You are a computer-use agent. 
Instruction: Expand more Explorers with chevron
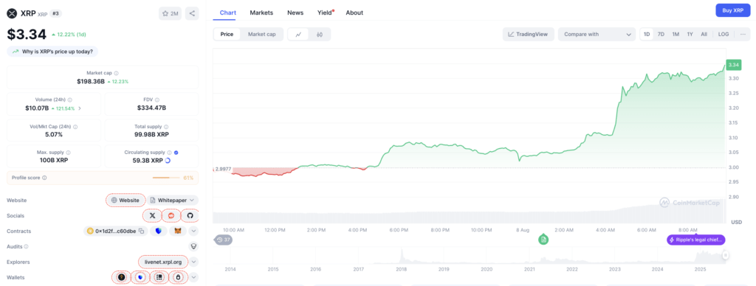(193, 262)
